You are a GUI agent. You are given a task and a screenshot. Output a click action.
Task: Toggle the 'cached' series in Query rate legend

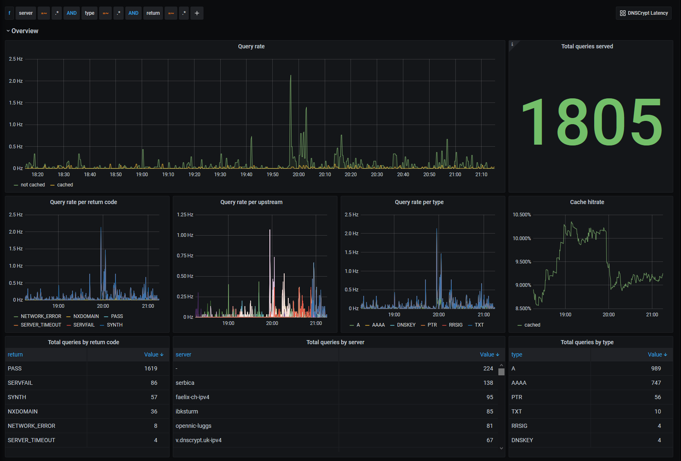(65, 185)
